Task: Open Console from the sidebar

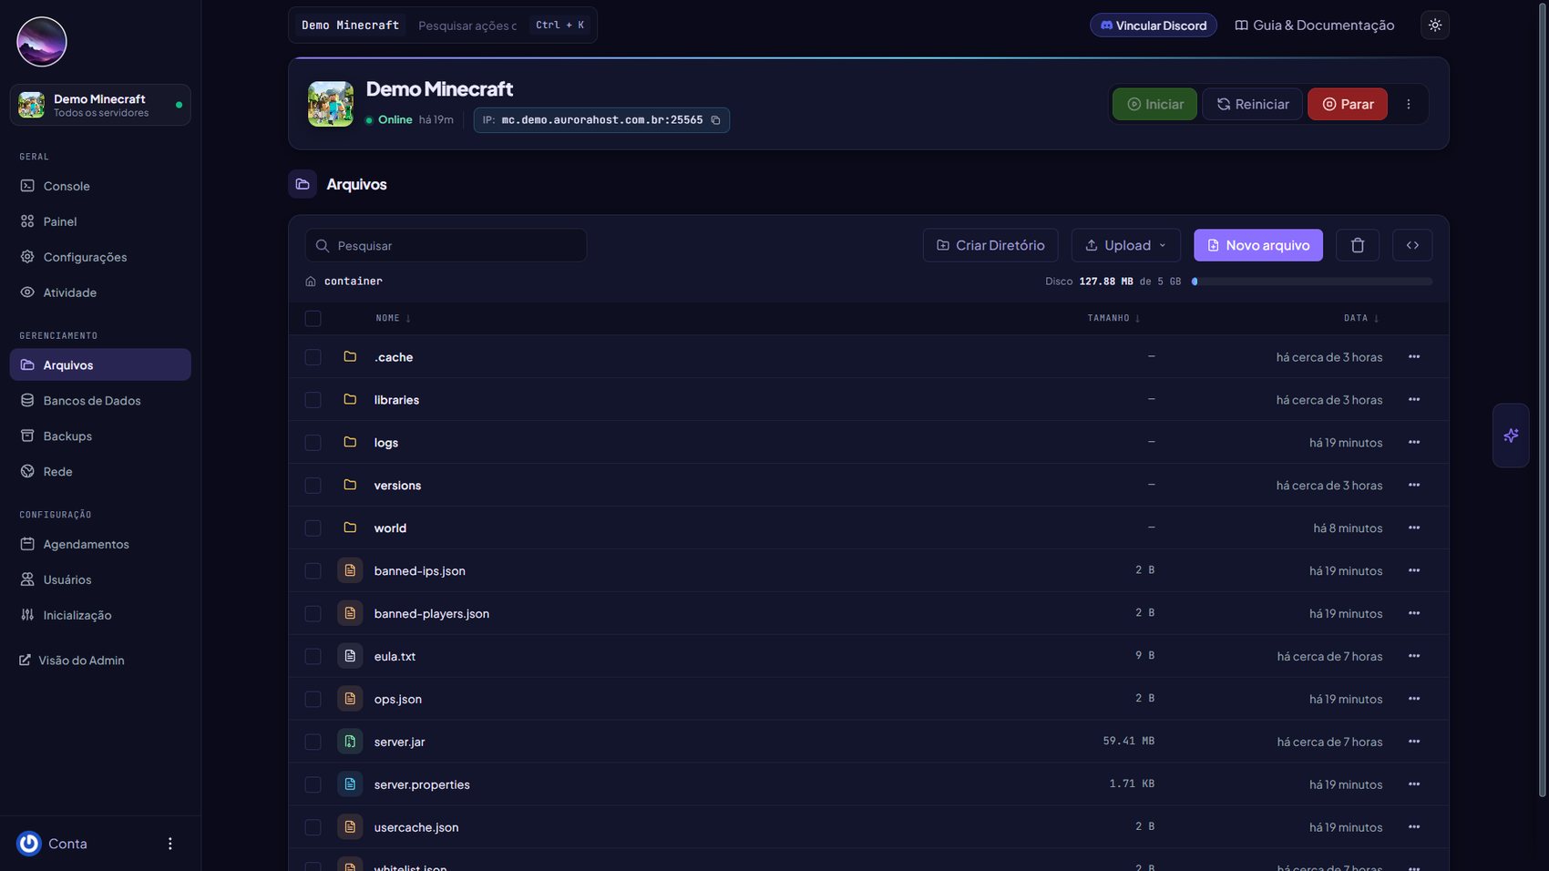Action: [x=100, y=186]
